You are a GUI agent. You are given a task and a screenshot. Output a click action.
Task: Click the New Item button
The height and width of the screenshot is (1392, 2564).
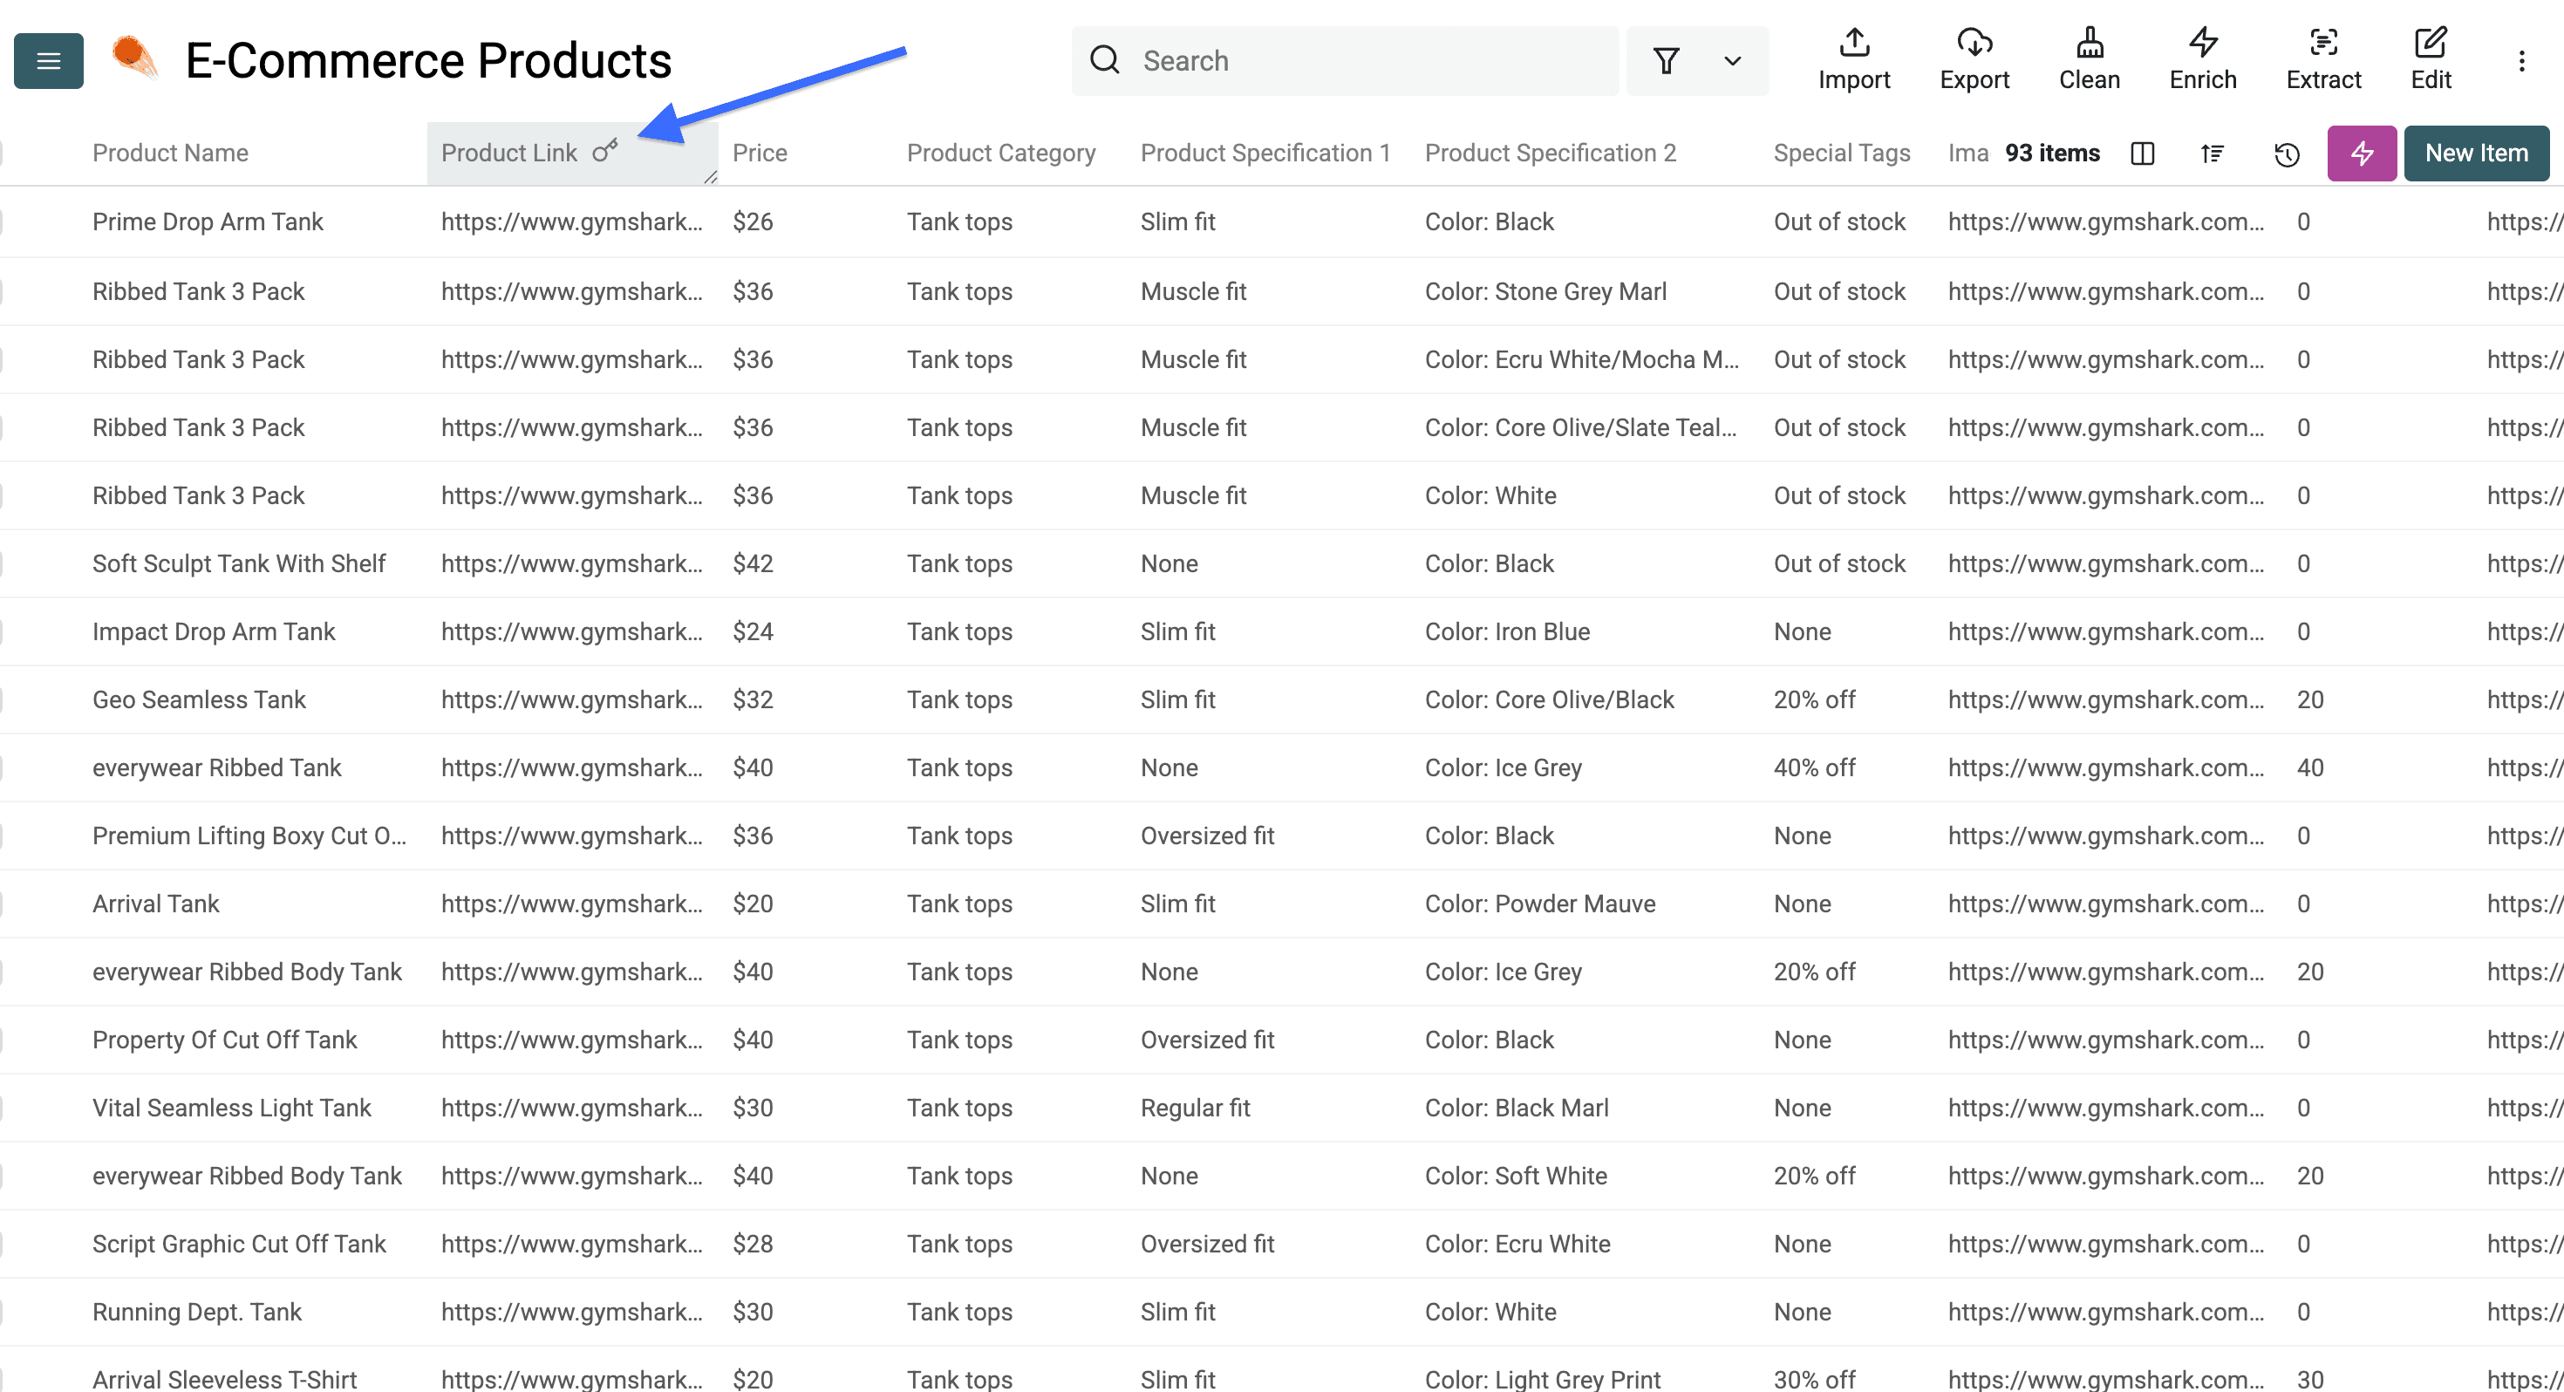pyautogui.click(x=2475, y=154)
